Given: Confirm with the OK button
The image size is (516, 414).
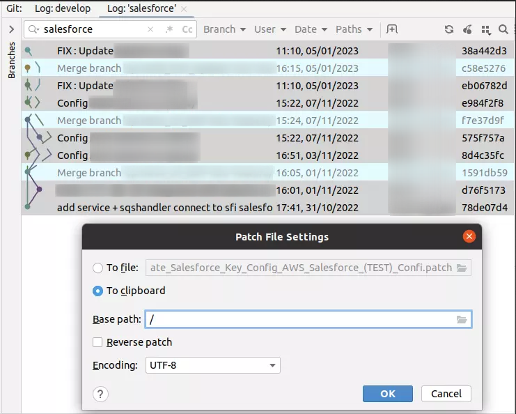Looking at the screenshot, I should coord(388,394).
